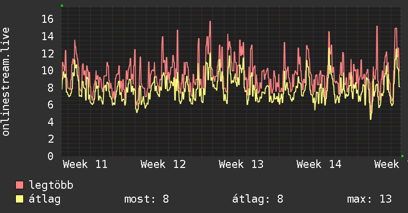The width and height of the screenshot is (408, 213).
Task: Click the 14 y-axis tick label
Action: tap(48, 36)
